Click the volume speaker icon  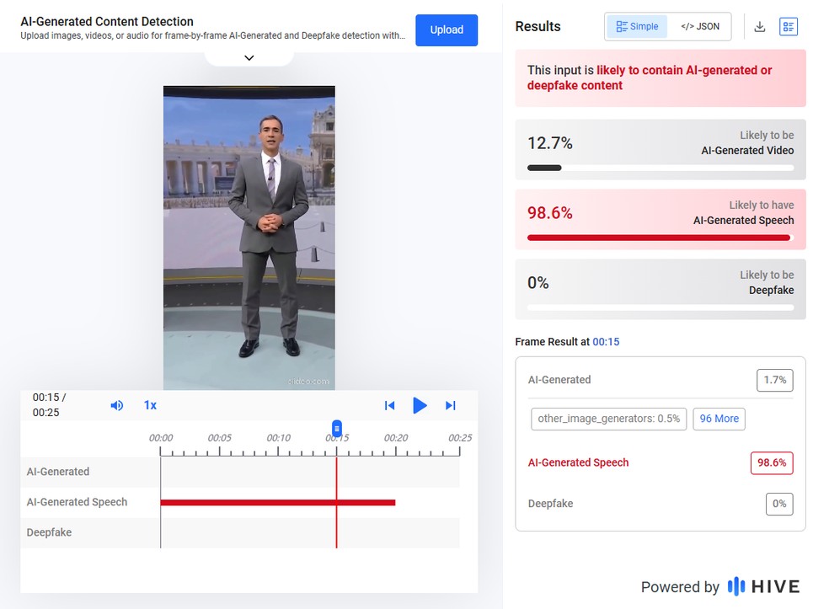click(117, 405)
